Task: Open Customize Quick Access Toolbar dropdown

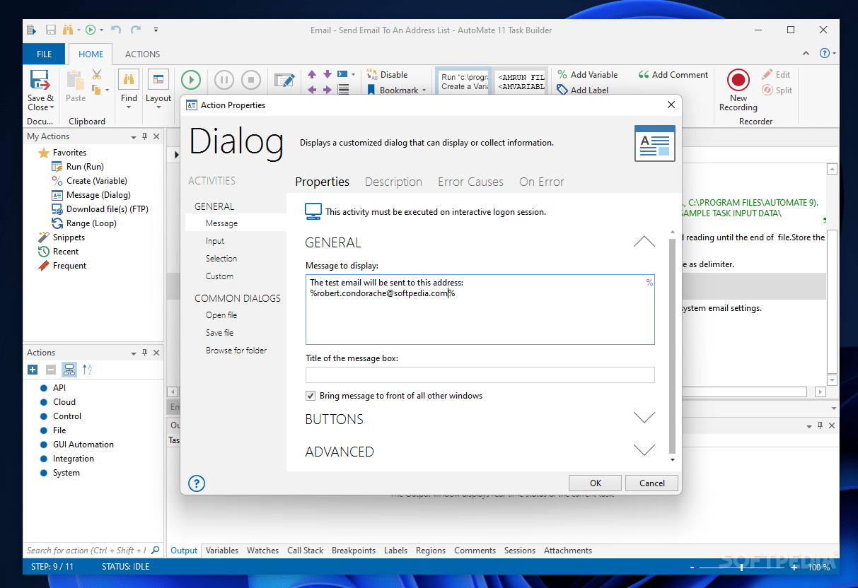Action: coord(156,30)
